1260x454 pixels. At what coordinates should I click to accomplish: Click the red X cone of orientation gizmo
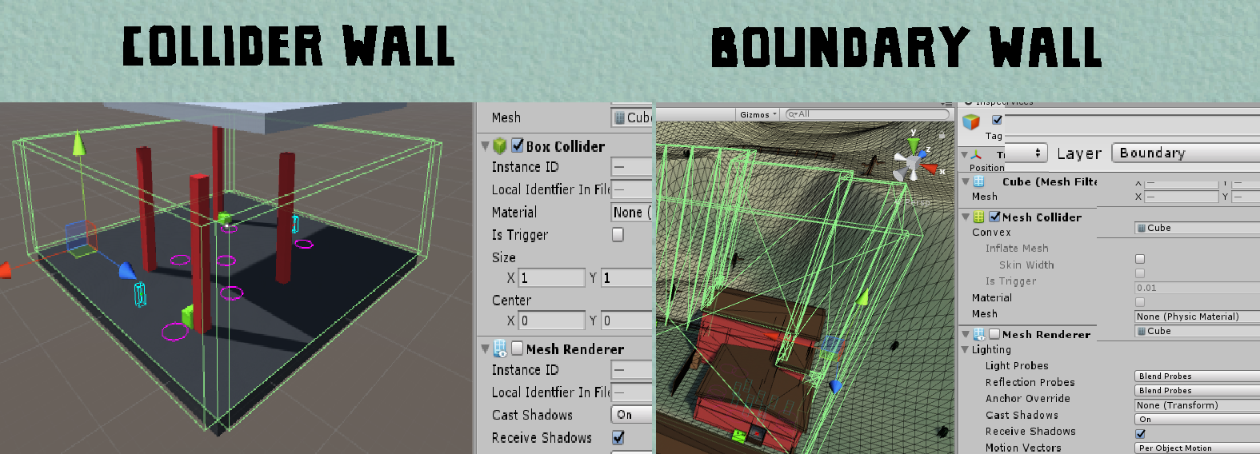(x=929, y=168)
